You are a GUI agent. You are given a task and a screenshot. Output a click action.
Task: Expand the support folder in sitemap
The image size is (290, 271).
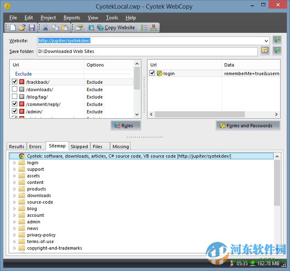coord(15,169)
